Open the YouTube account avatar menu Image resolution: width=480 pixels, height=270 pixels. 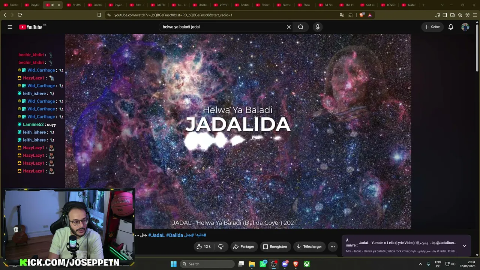click(x=465, y=27)
